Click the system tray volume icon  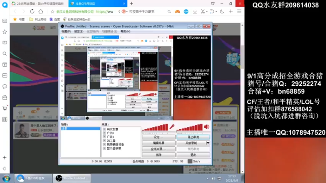tap(213, 179)
